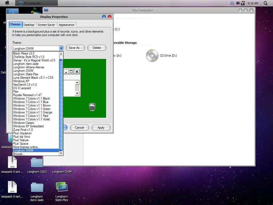This screenshot has width=273, height=205.
Task: Choose Black Mesa v2.0 theme
Action: 36,53
